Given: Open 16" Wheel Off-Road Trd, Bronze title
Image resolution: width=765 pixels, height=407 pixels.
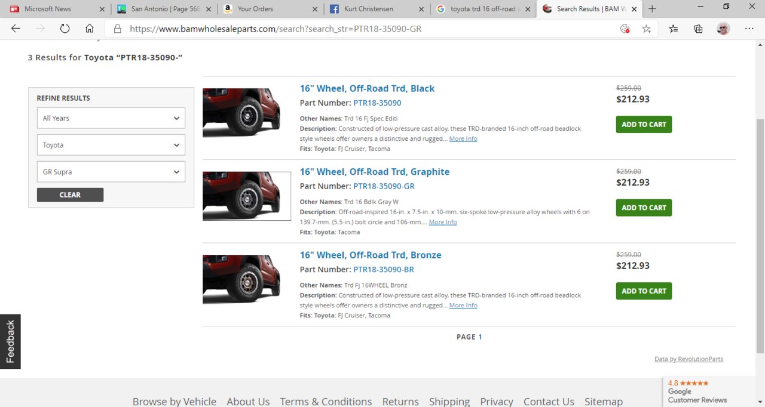Looking at the screenshot, I should pyautogui.click(x=371, y=255).
